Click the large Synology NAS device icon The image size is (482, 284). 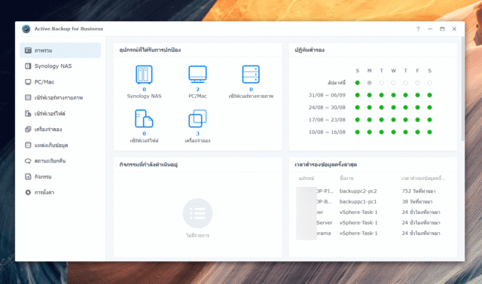tap(144, 75)
